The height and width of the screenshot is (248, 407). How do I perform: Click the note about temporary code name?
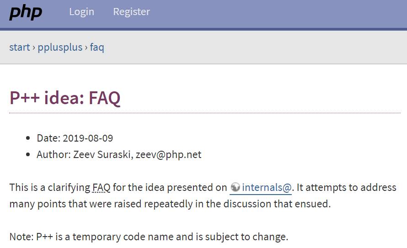click(x=149, y=237)
